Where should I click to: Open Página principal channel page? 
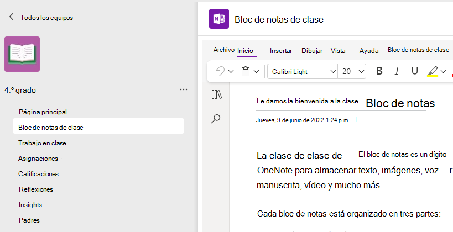43,112
